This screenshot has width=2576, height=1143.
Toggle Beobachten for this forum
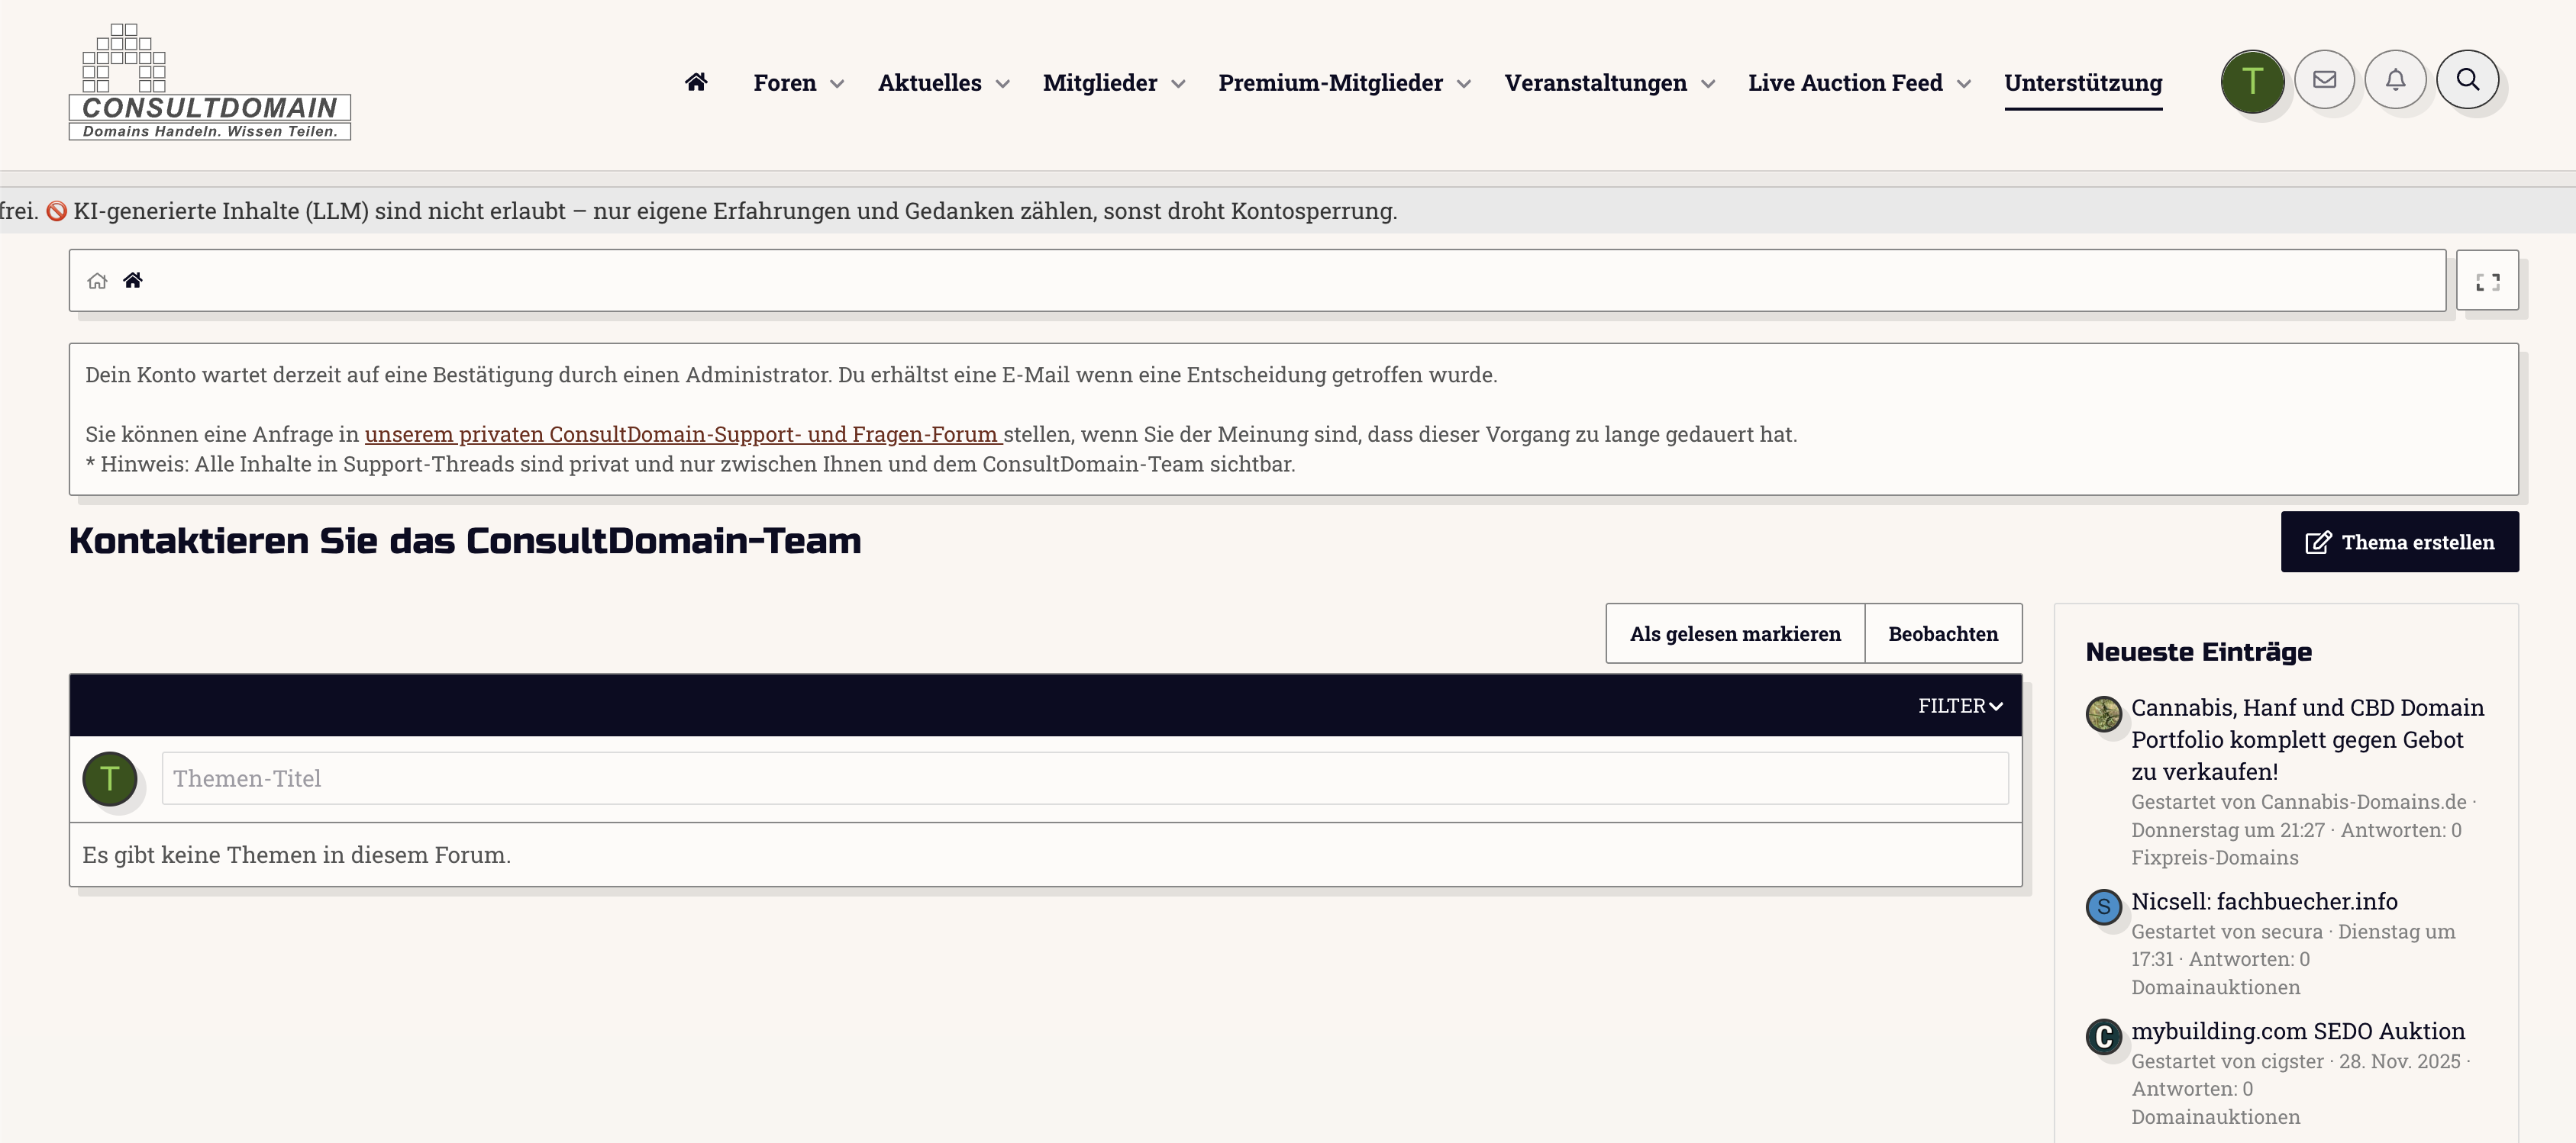pos(1942,633)
